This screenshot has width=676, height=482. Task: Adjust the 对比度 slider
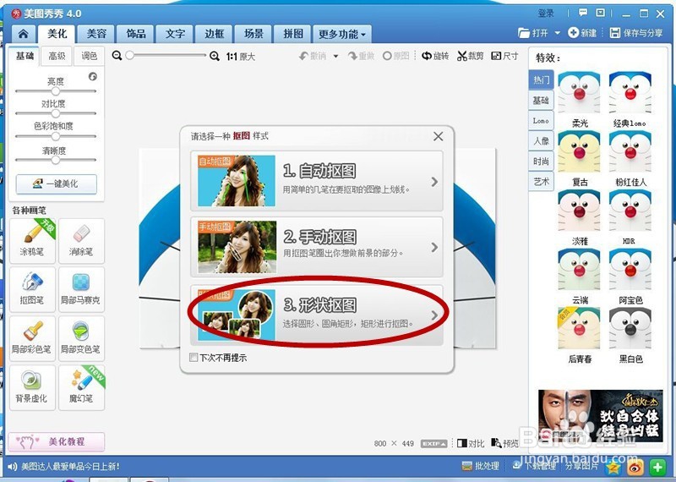tap(56, 113)
